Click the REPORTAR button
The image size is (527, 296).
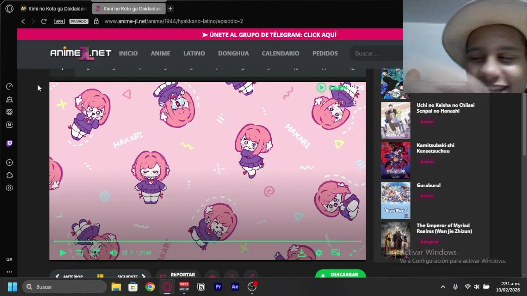178,275
